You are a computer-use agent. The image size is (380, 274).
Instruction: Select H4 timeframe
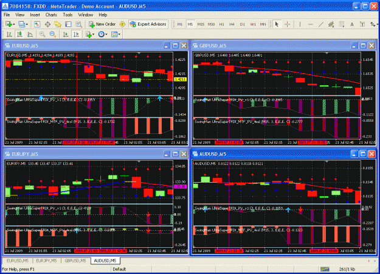click(232, 24)
